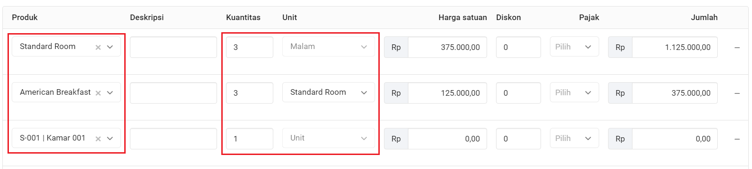Click the unit price field showing 125.000,00

click(447, 93)
